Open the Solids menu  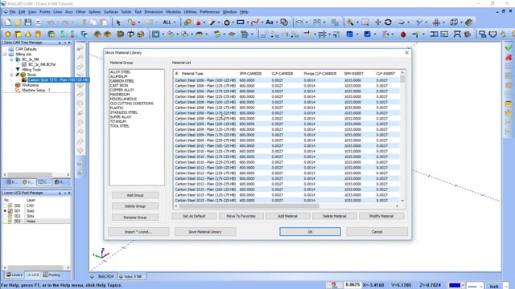coord(126,12)
